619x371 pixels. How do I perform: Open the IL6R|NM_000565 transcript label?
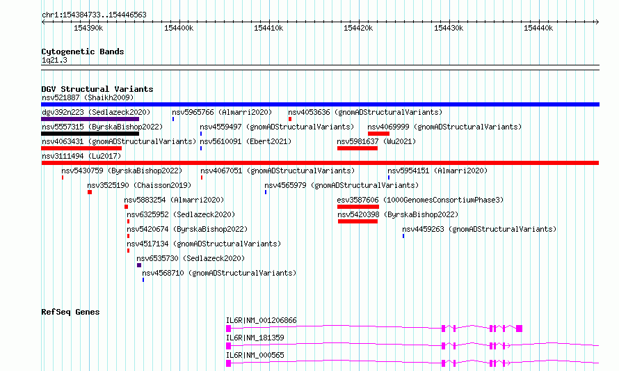pyautogui.click(x=255, y=355)
